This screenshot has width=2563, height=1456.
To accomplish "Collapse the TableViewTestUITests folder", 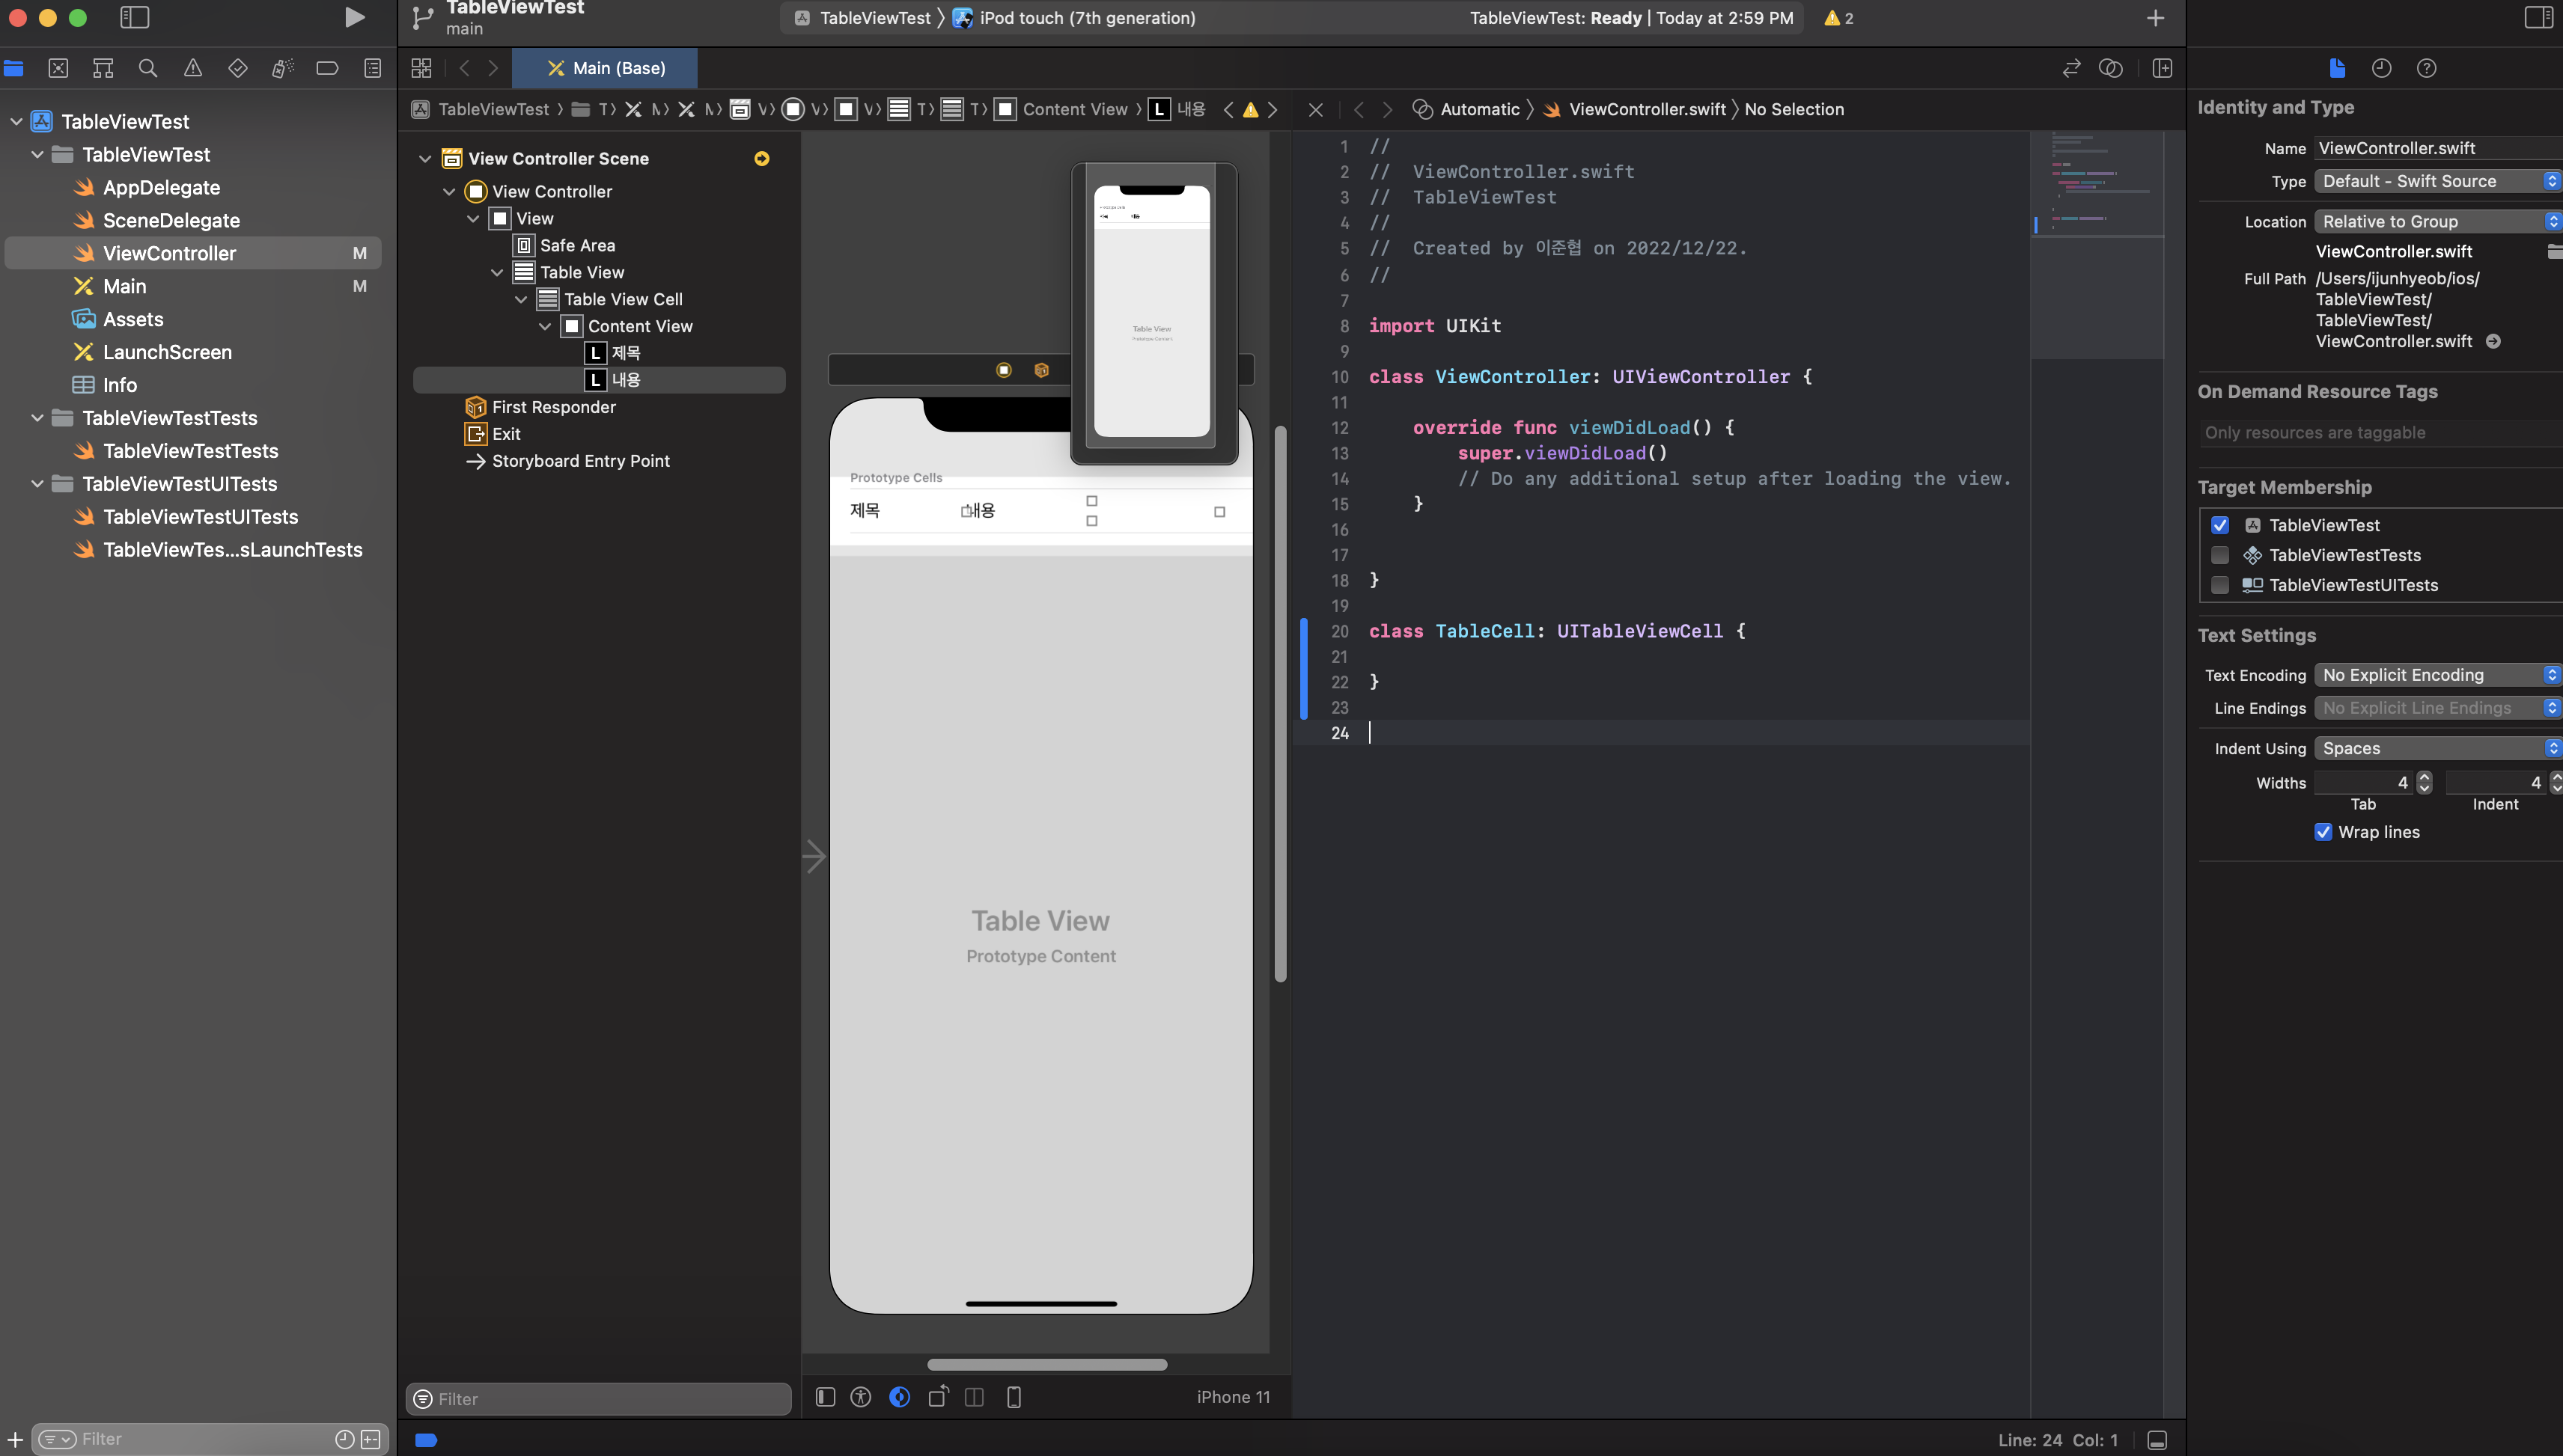I will tap(37, 484).
